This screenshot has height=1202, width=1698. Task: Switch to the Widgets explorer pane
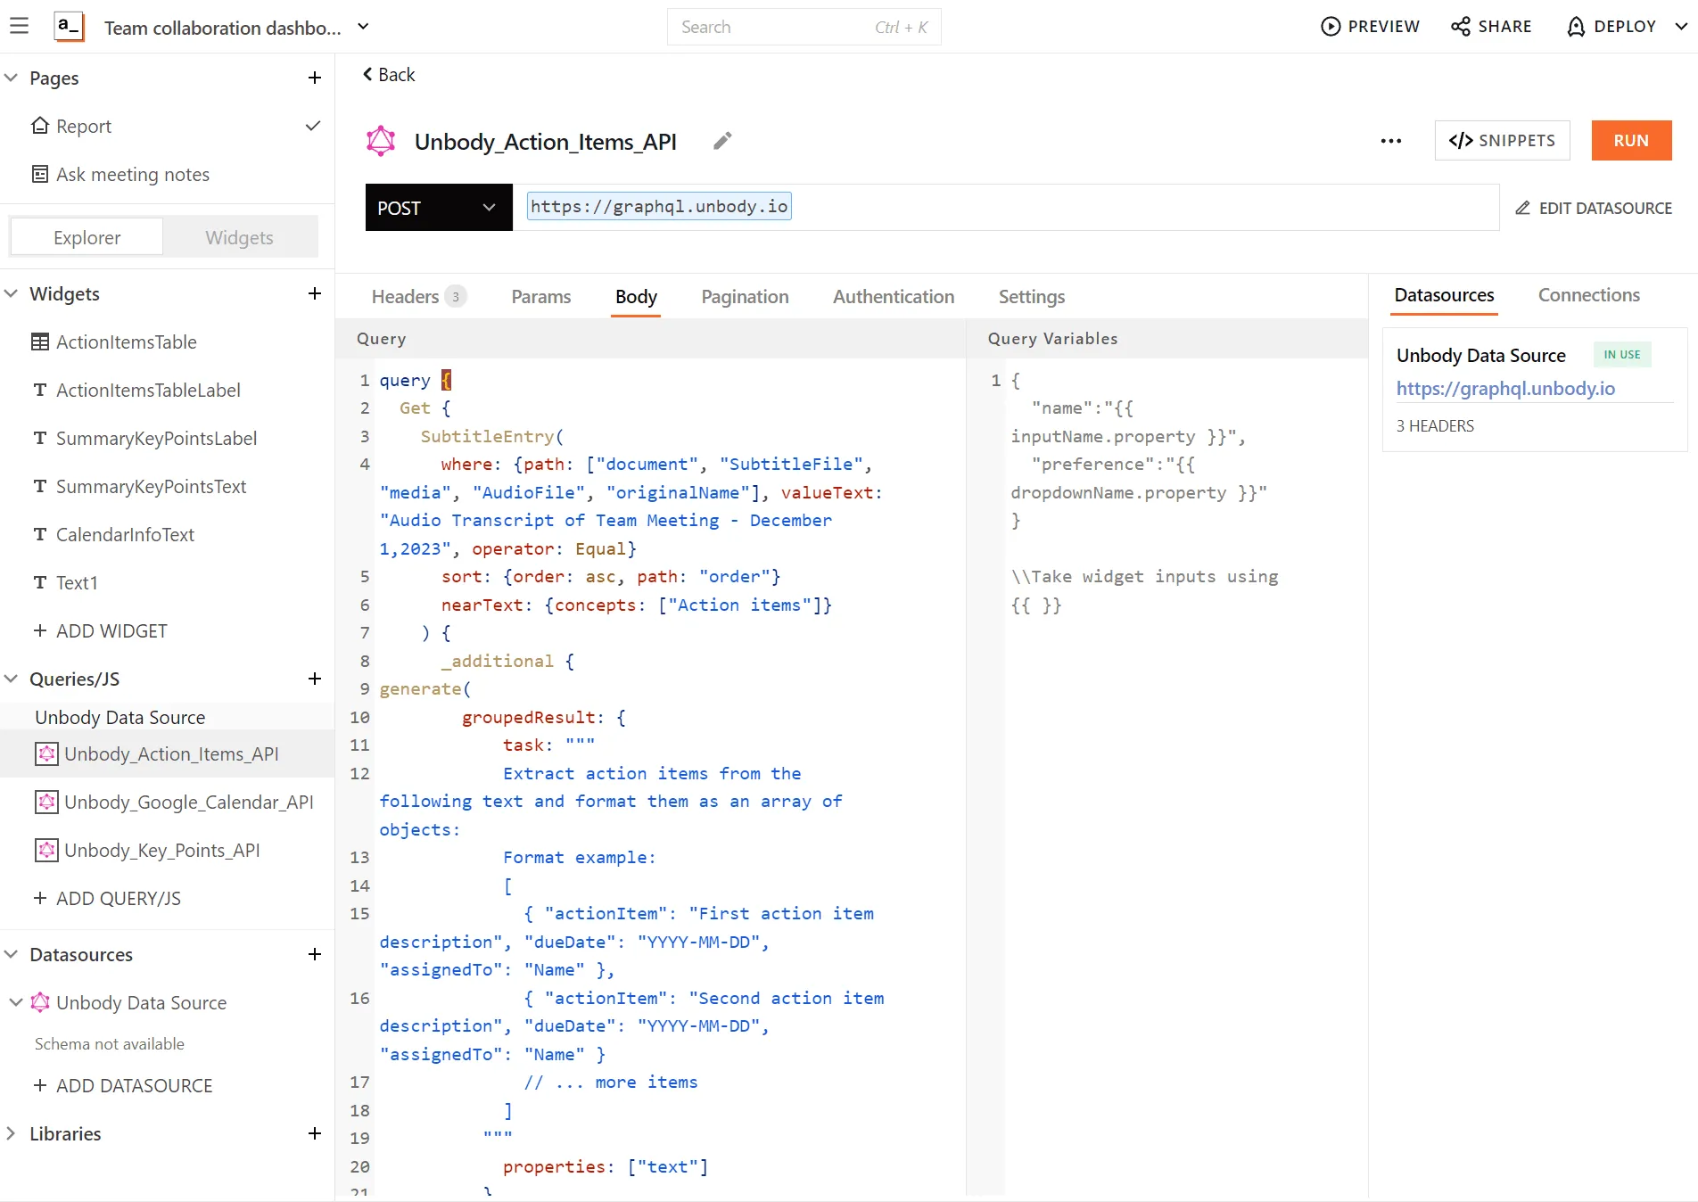click(239, 237)
